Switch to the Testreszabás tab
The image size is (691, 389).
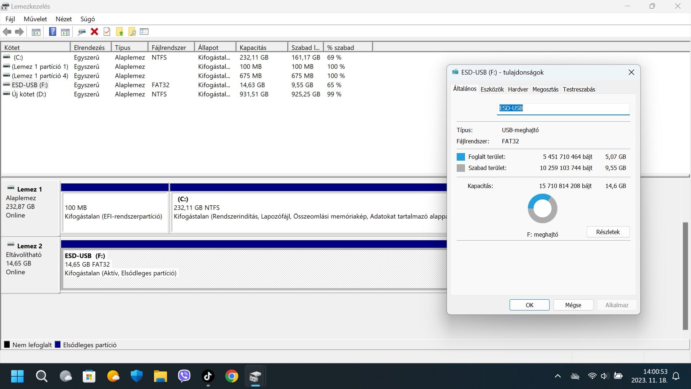pyautogui.click(x=579, y=89)
